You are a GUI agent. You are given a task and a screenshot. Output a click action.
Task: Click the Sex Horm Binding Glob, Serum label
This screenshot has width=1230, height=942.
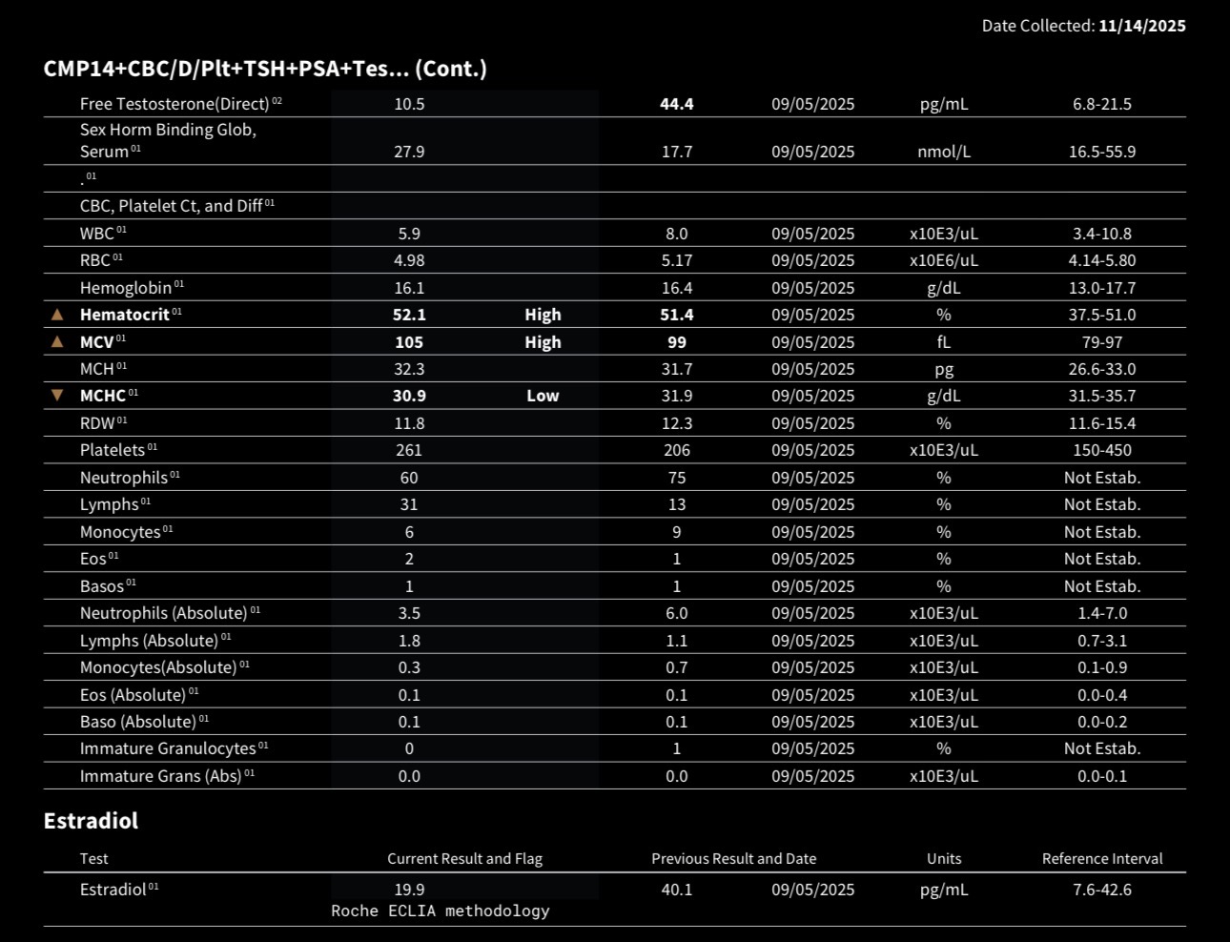168,140
